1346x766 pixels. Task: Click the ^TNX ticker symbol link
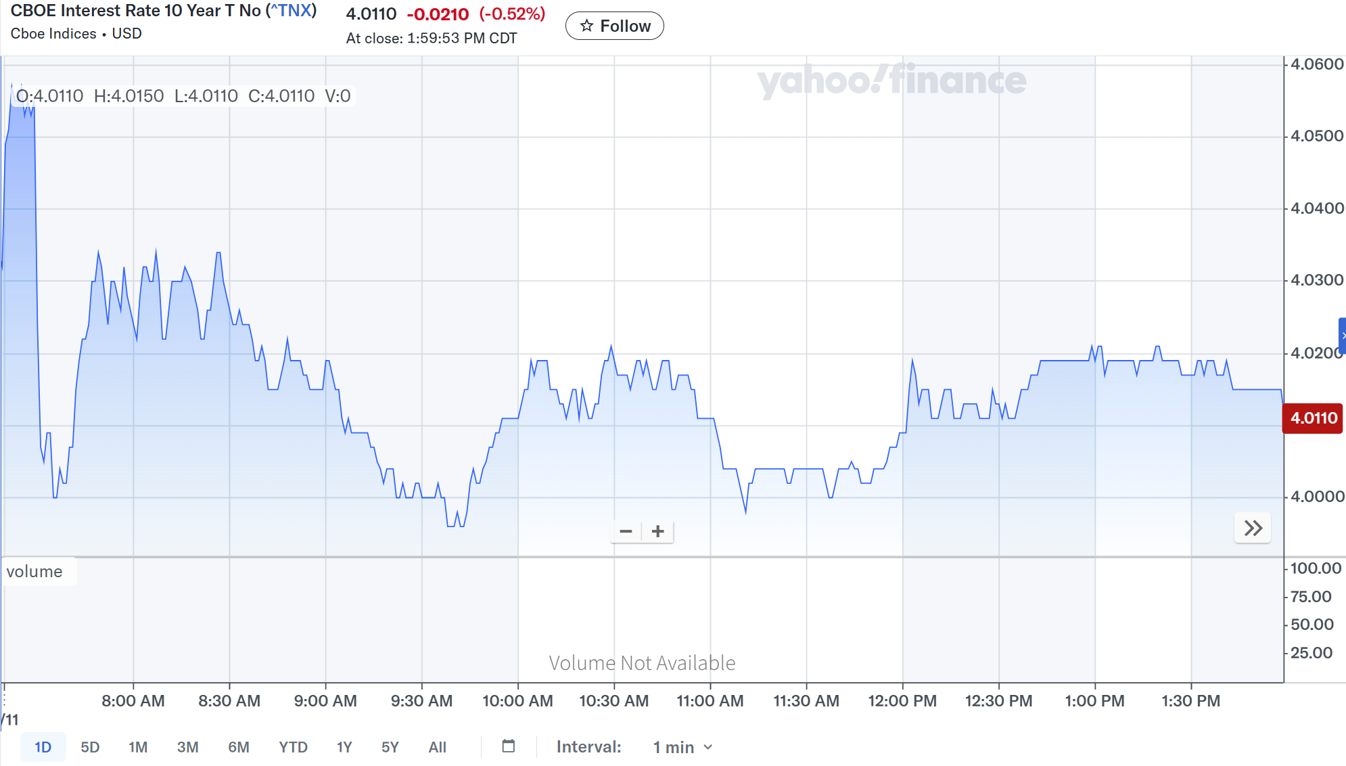point(292,11)
